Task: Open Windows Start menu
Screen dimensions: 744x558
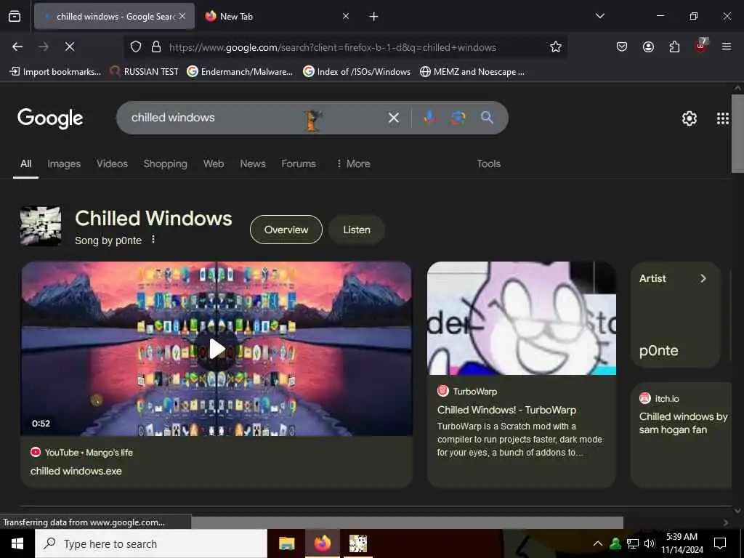Action: (x=17, y=543)
